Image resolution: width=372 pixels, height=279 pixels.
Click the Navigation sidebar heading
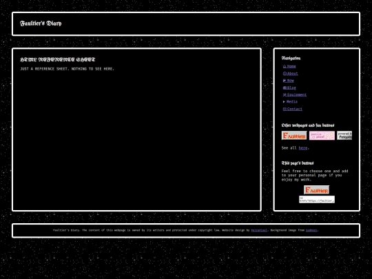[x=291, y=58]
